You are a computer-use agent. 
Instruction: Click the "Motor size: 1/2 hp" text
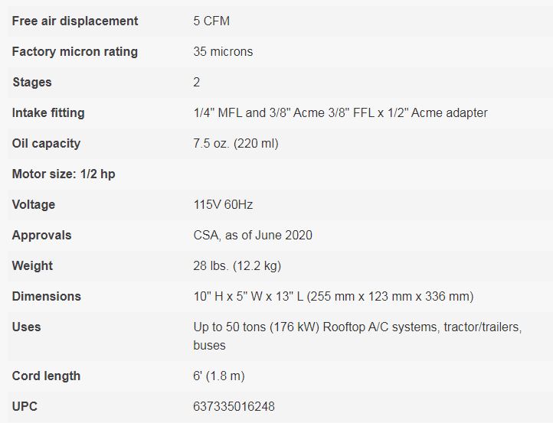tap(64, 174)
